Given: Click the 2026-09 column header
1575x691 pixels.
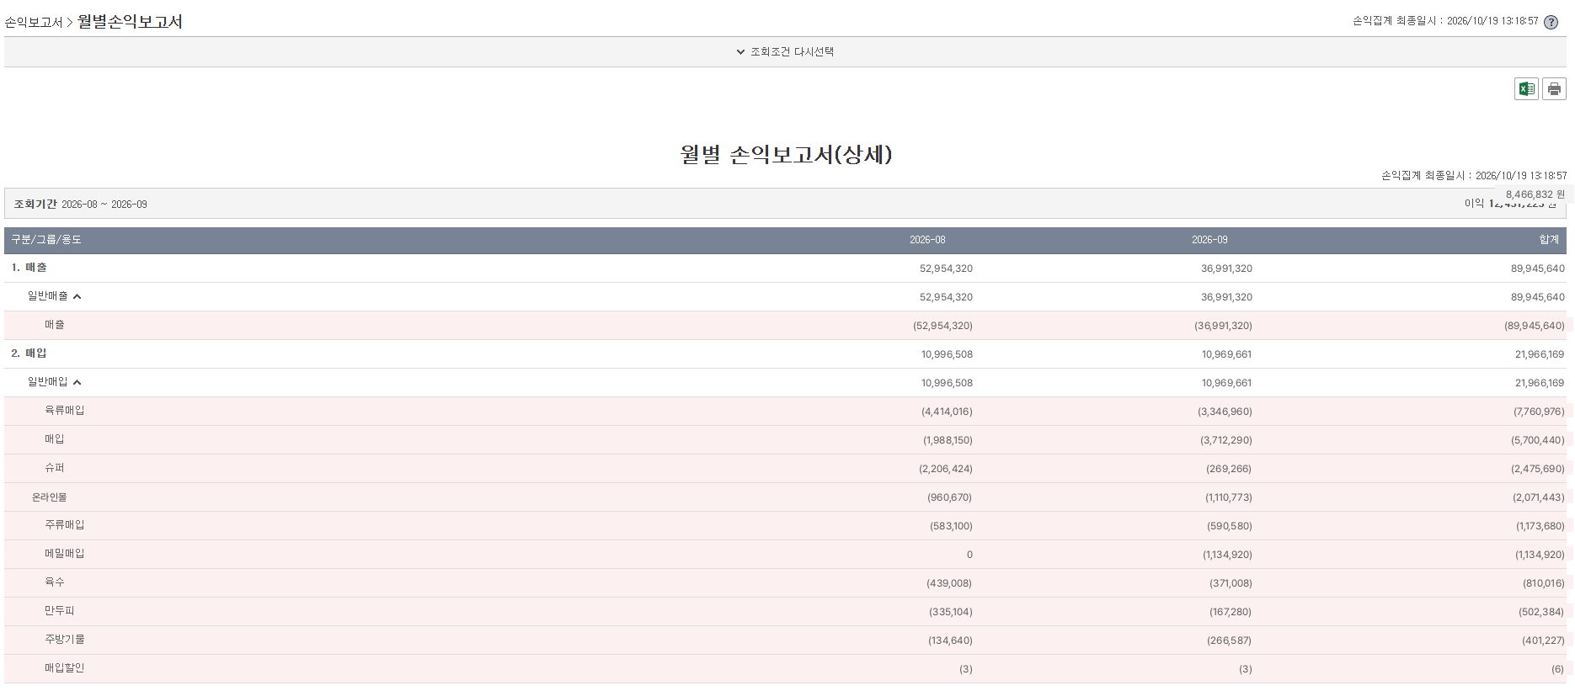Looking at the screenshot, I should click(x=1209, y=240).
